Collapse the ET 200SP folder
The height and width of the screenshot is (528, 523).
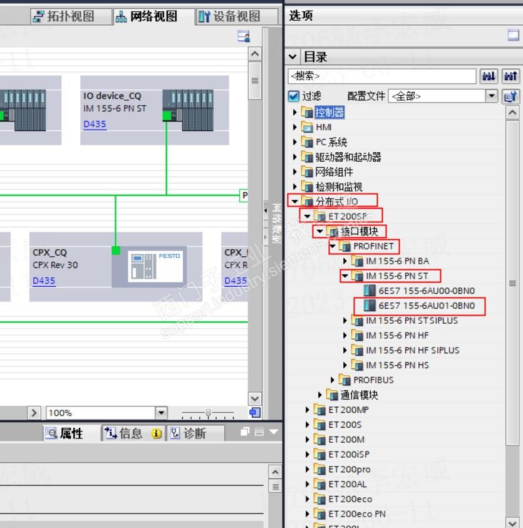point(307,216)
